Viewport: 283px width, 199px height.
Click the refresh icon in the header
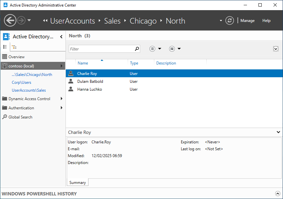(x=230, y=21)
